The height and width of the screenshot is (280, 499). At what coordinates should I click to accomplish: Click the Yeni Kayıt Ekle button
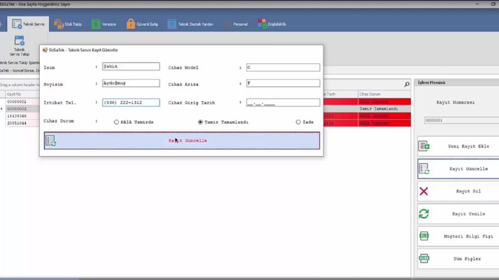pos(458,146)
